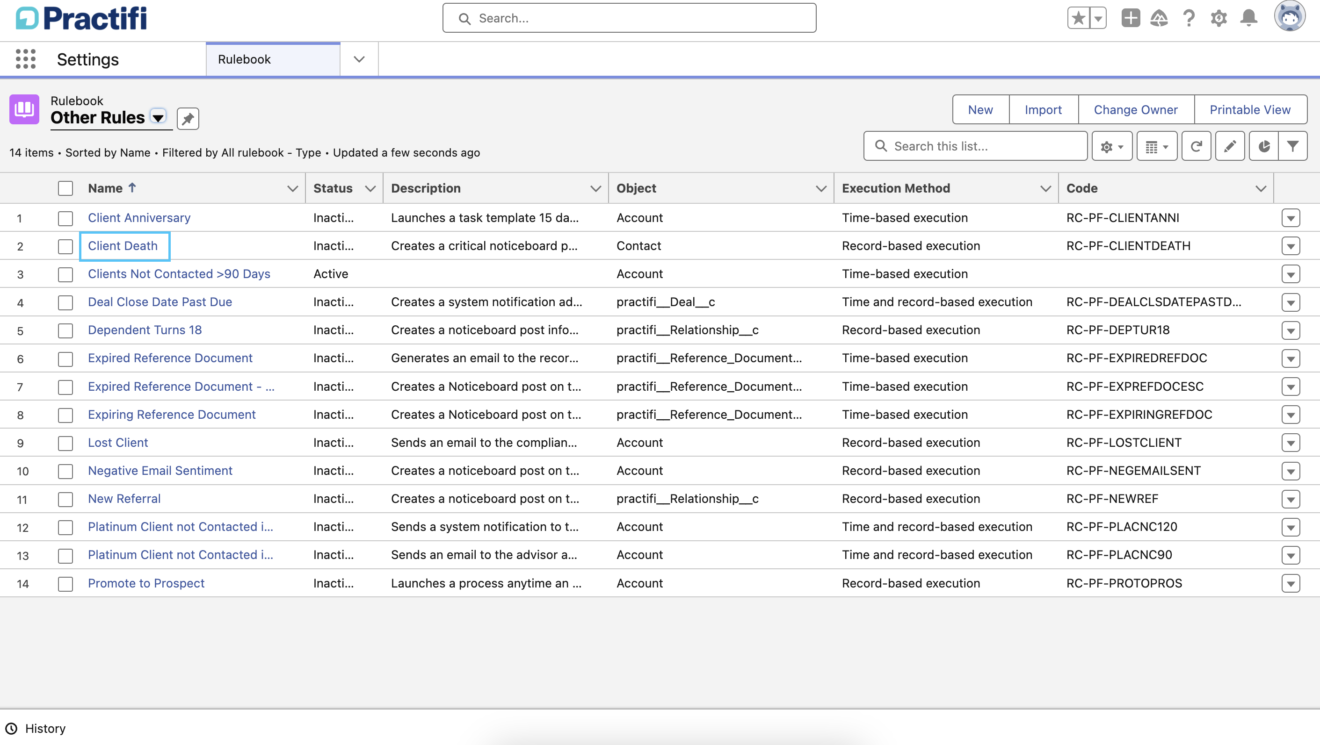Click the Rulebook object icon
This screenshot has height=745, width=1320.
click(24, 109)
